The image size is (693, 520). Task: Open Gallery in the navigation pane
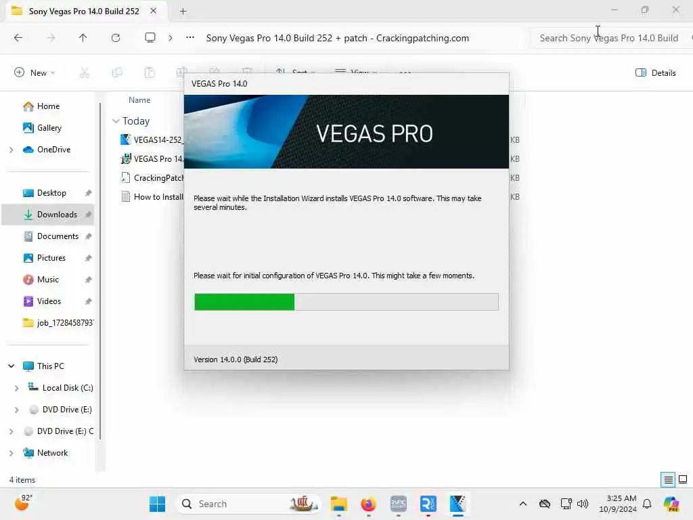pos(49,128)
